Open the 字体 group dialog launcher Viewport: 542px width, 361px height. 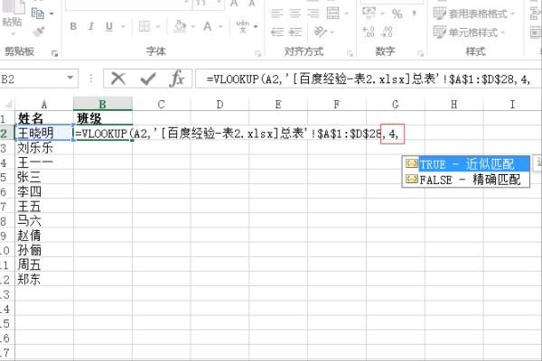pyautogui.click(x=257, y=53)
